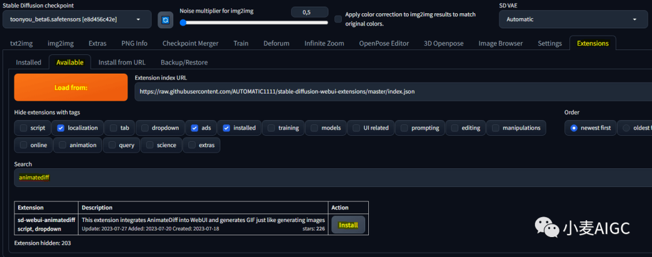Toggle the tab tag checkbox

coord(113,128)
